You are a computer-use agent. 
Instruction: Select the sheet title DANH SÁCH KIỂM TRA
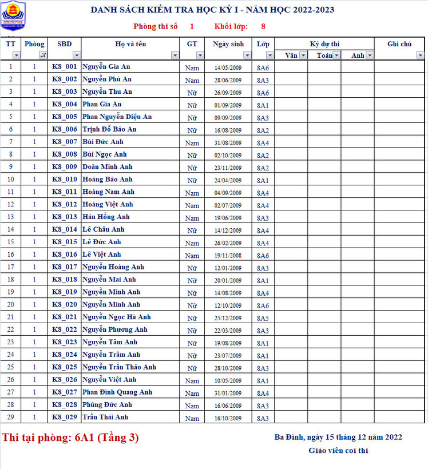click(212, 10)
